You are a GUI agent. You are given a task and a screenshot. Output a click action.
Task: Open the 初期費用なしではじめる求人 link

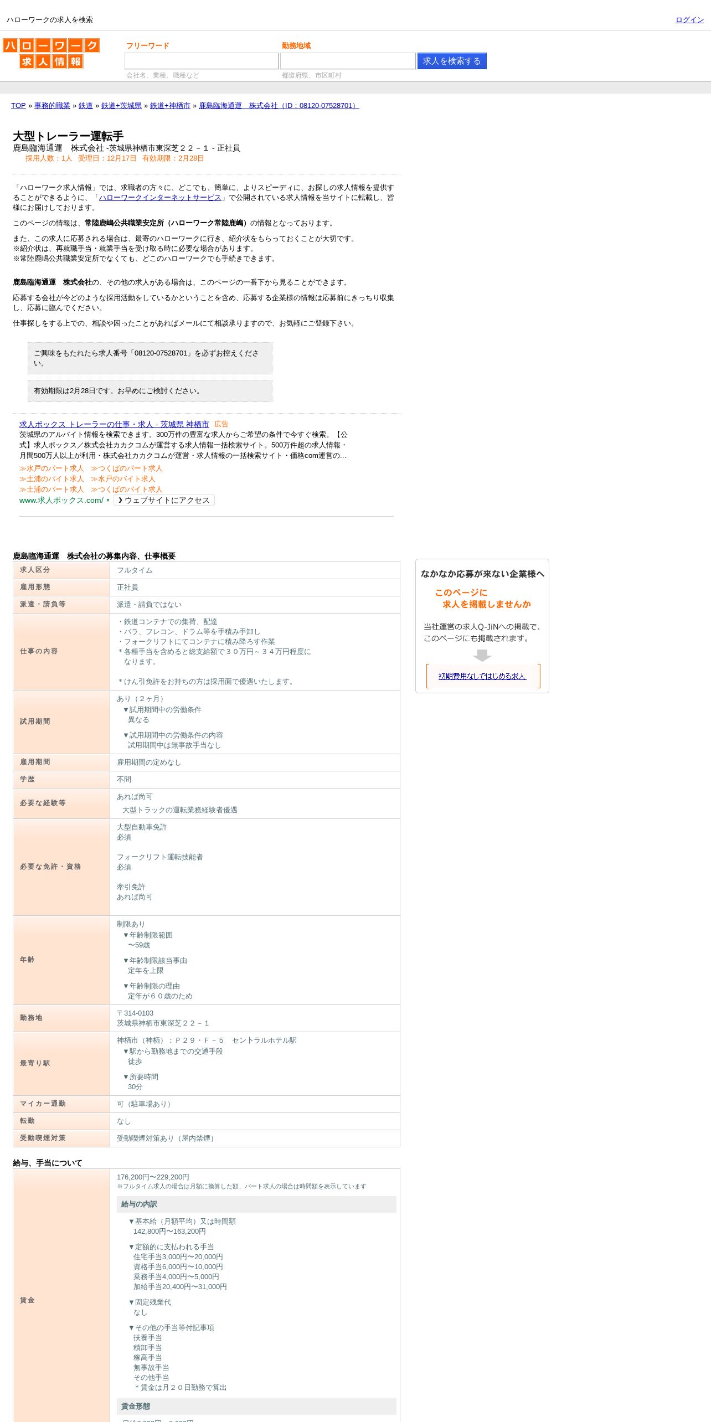pyautogui.click(x=482, y=676)
